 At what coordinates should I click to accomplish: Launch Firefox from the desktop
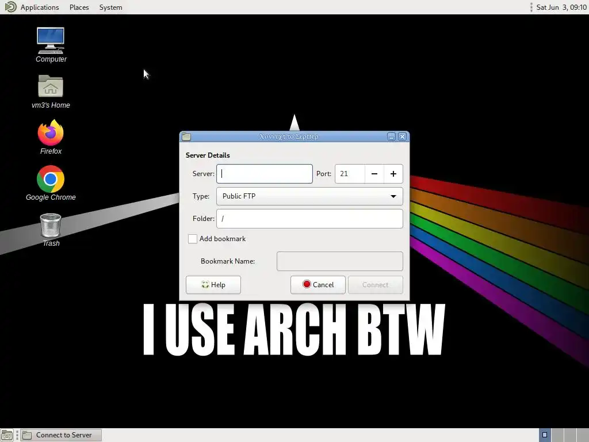point(51,137)
